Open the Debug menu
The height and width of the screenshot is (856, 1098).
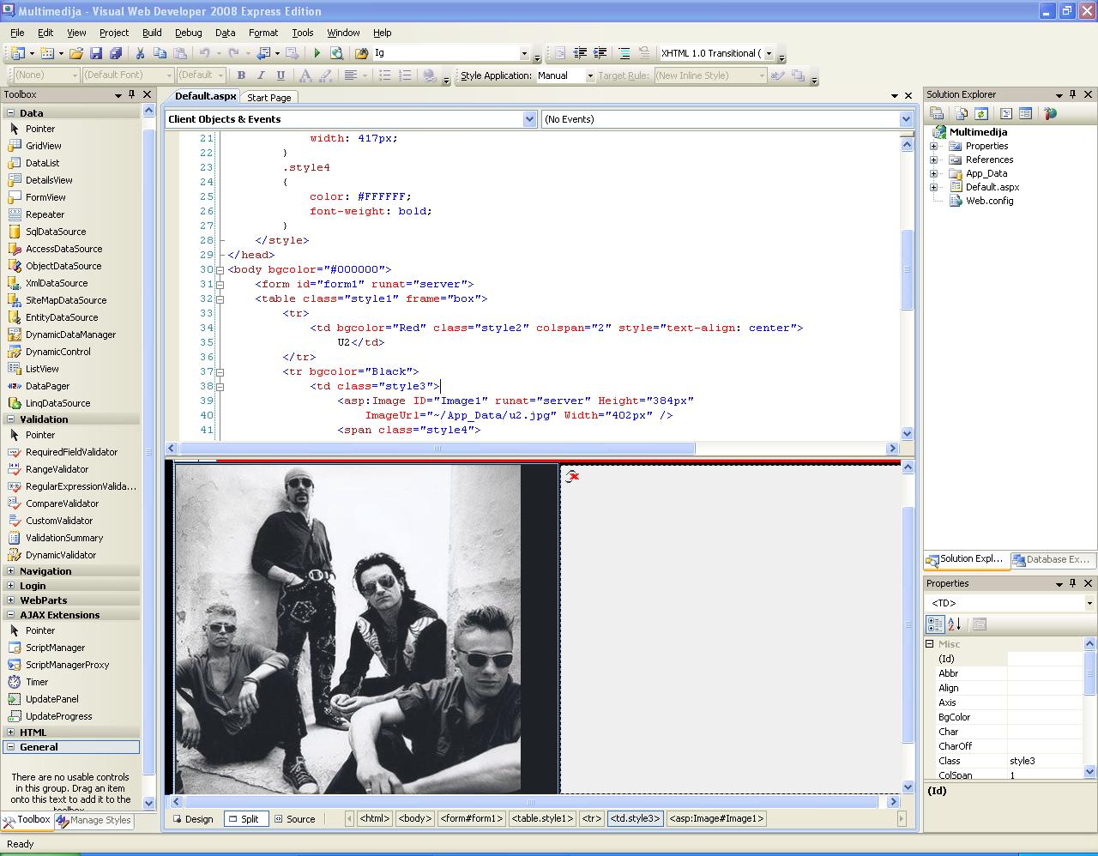[x=189, y=33]
